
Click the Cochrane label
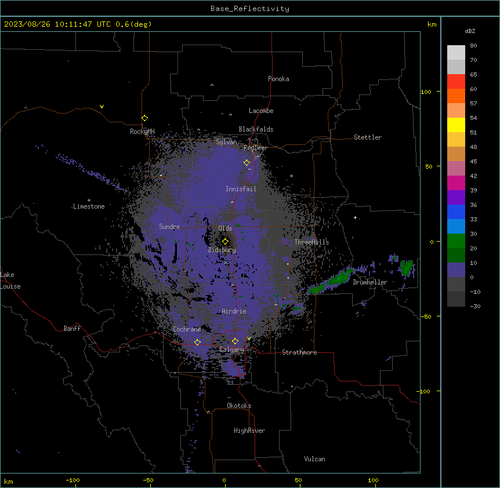click(x=187, y=329)
